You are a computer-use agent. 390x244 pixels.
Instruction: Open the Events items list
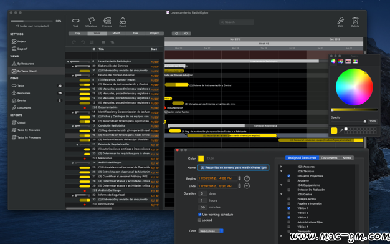(x=19, y=100)
